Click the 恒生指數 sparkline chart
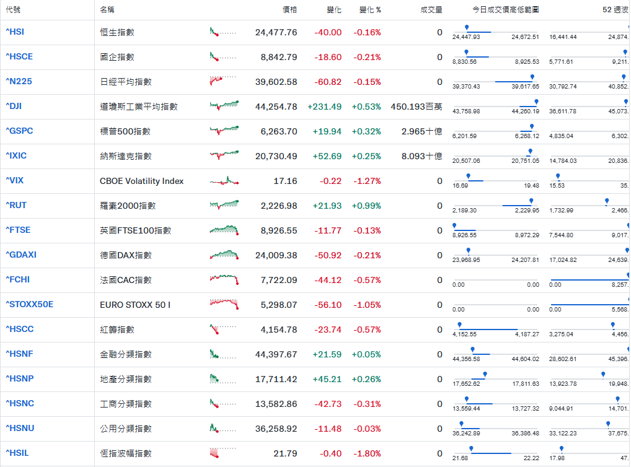Image resolution: width=631 pixels, height=467 pixels. point(224,32)
